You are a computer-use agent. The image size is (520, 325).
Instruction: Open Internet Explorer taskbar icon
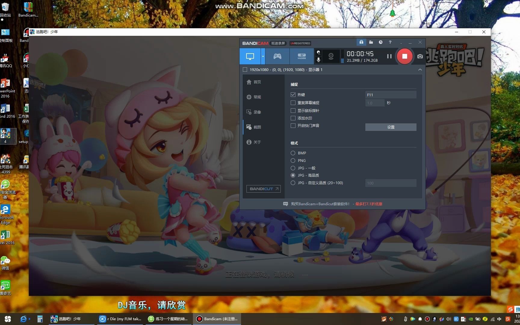tap(23, 319)
